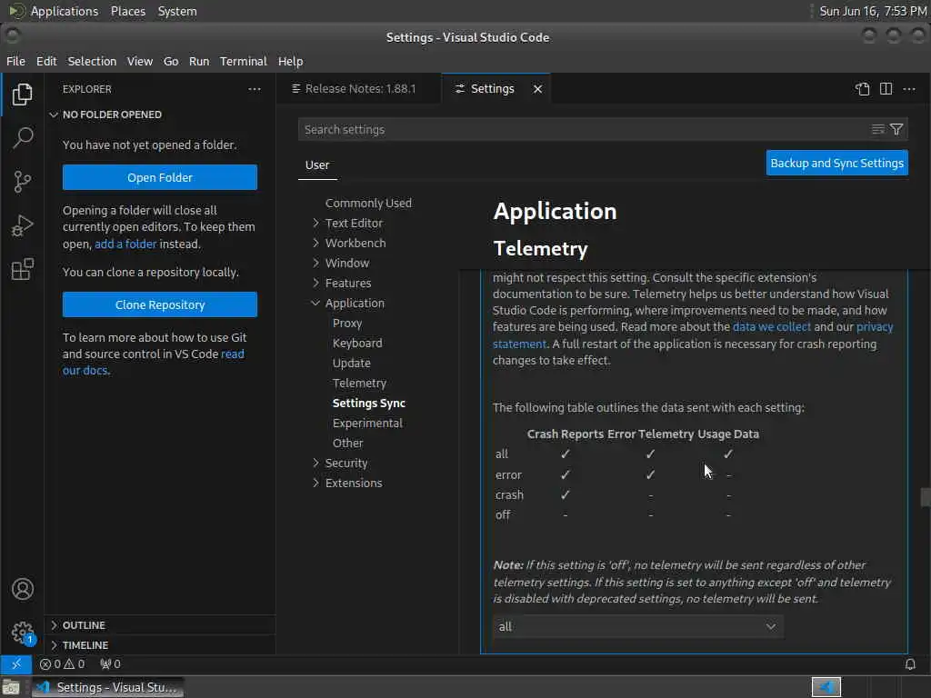Open the read our docs link
This screenshot has width=931, height=698.
pyautogui.click(x=232, y=354)
